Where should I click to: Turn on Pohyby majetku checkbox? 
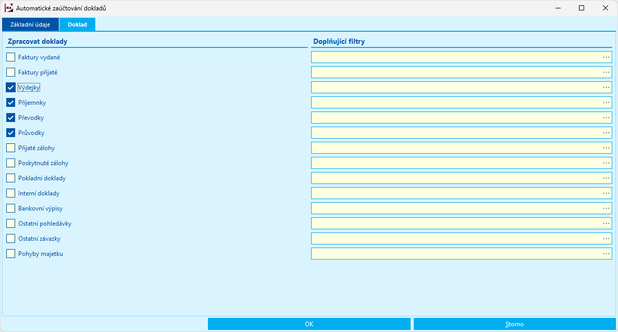click(10, 253)
